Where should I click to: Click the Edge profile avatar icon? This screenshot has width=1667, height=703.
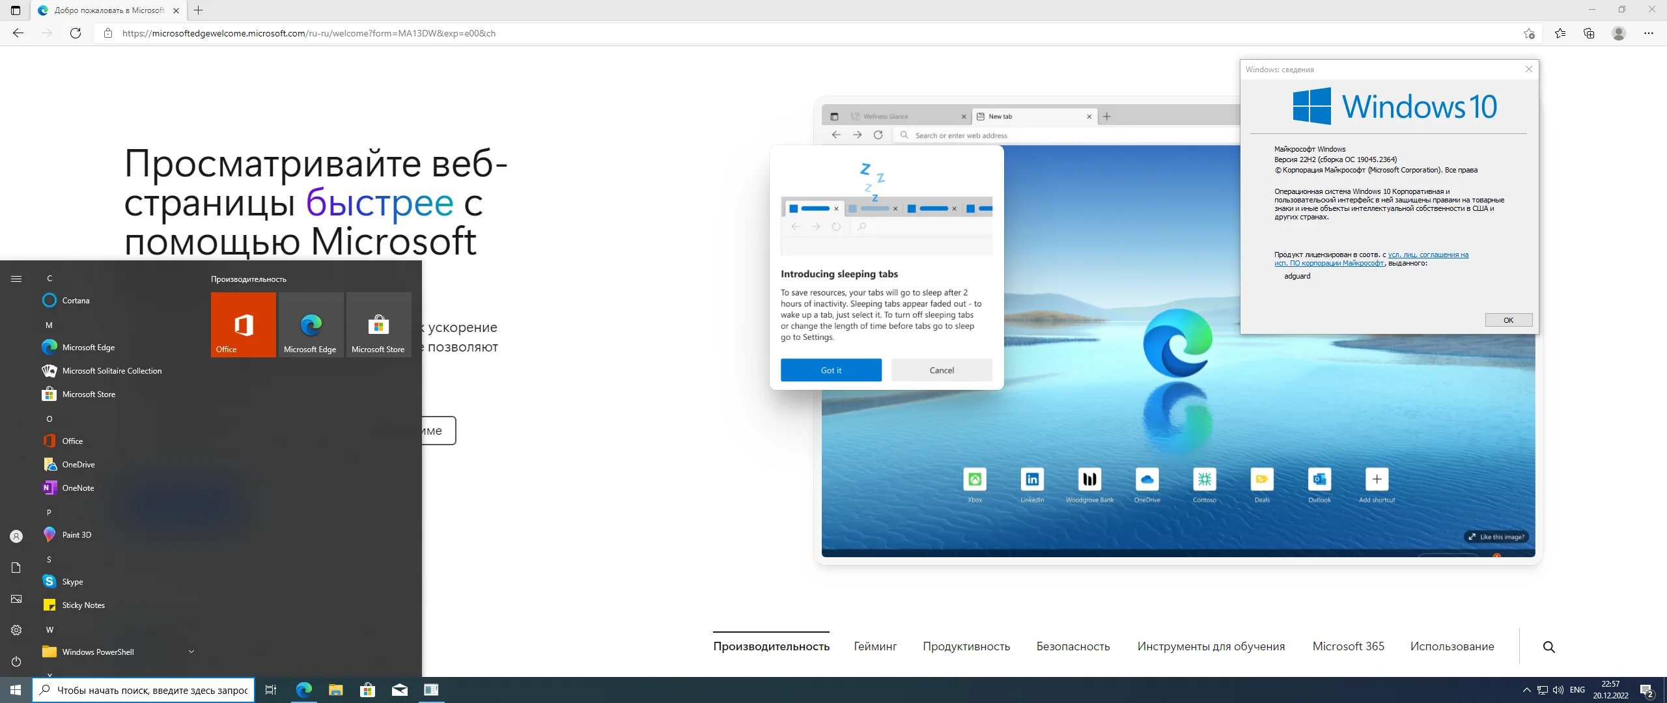(x=1619, y=33)
